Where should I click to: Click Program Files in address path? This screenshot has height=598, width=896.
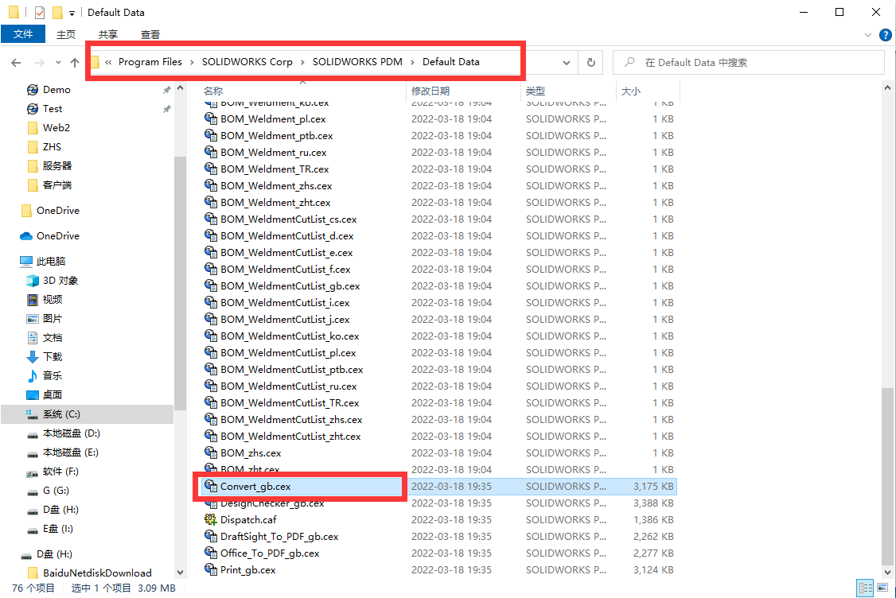(x=150, y=62)
